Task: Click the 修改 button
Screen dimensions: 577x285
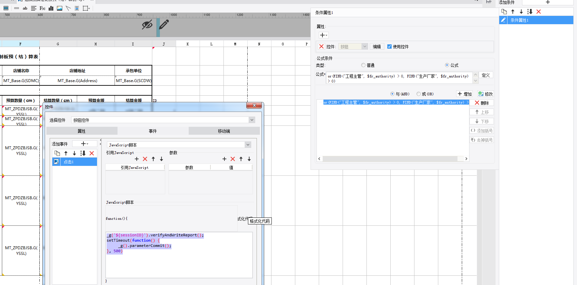Action: point(486,94)
